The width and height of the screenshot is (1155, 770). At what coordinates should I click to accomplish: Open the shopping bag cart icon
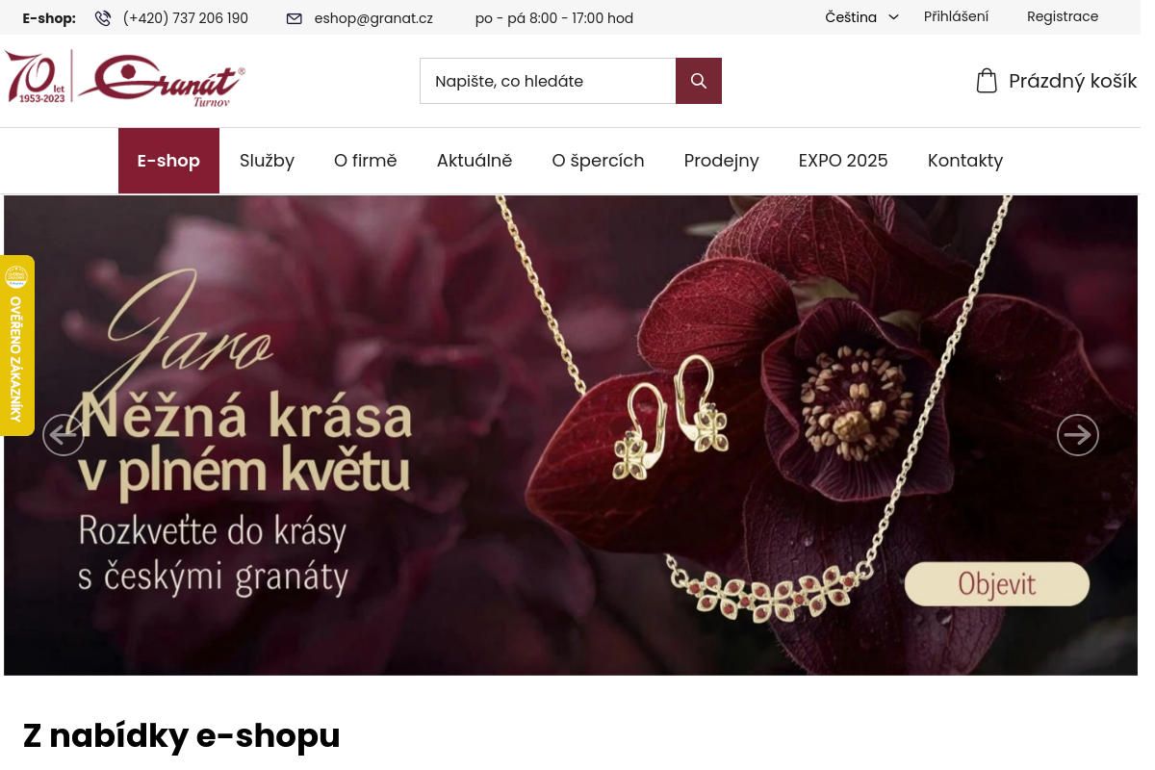(987, 81)
